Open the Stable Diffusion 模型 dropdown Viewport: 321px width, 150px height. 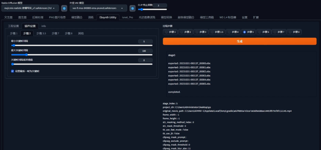(x=30, y=8)
